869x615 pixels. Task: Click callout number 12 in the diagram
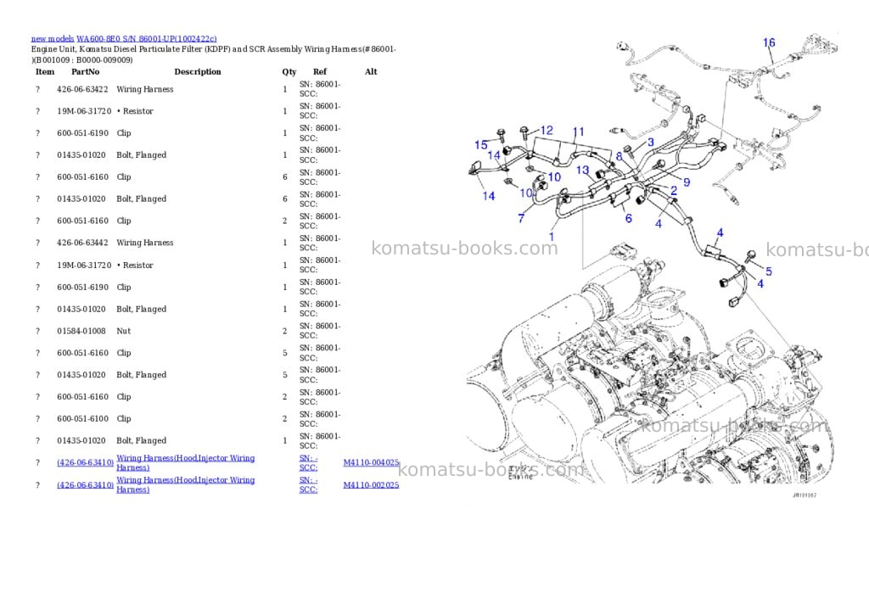[x=547, y=130]
